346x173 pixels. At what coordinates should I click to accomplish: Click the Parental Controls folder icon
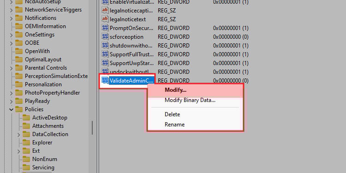coord(19,68)
